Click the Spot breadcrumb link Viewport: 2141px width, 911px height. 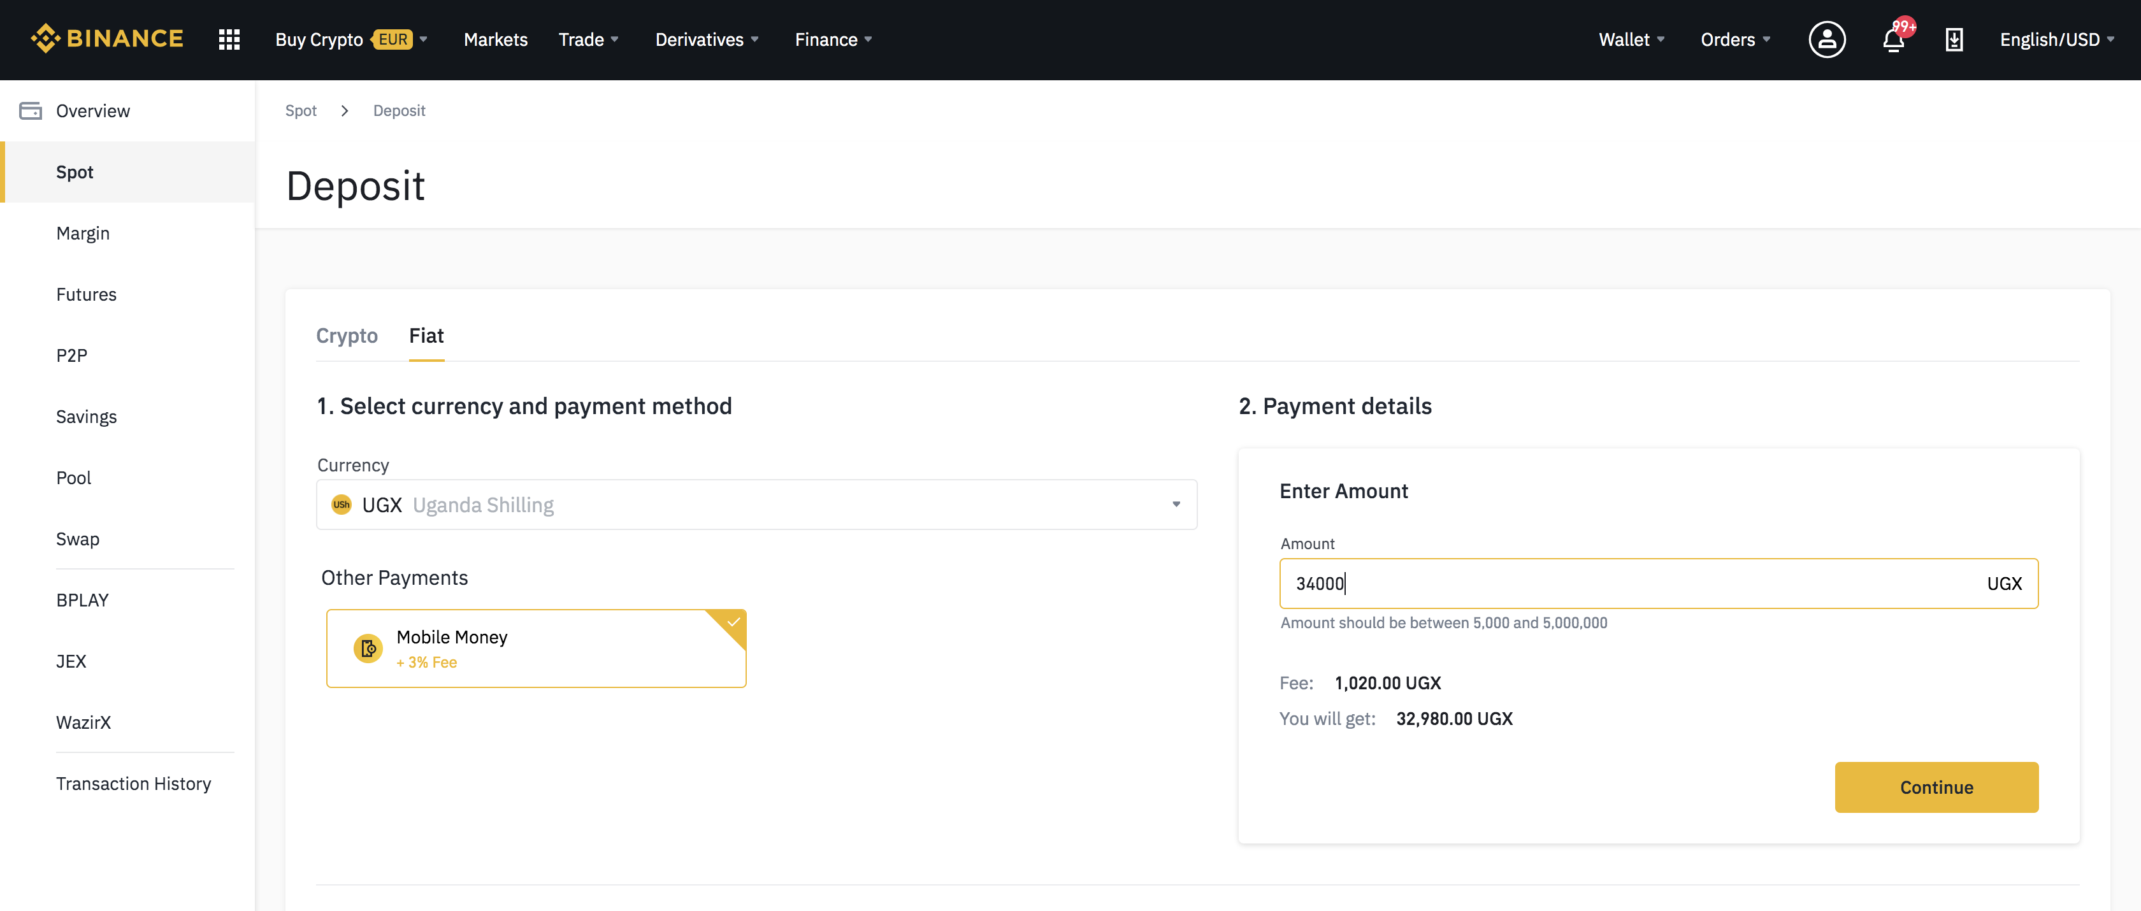[x=301, y=111]
